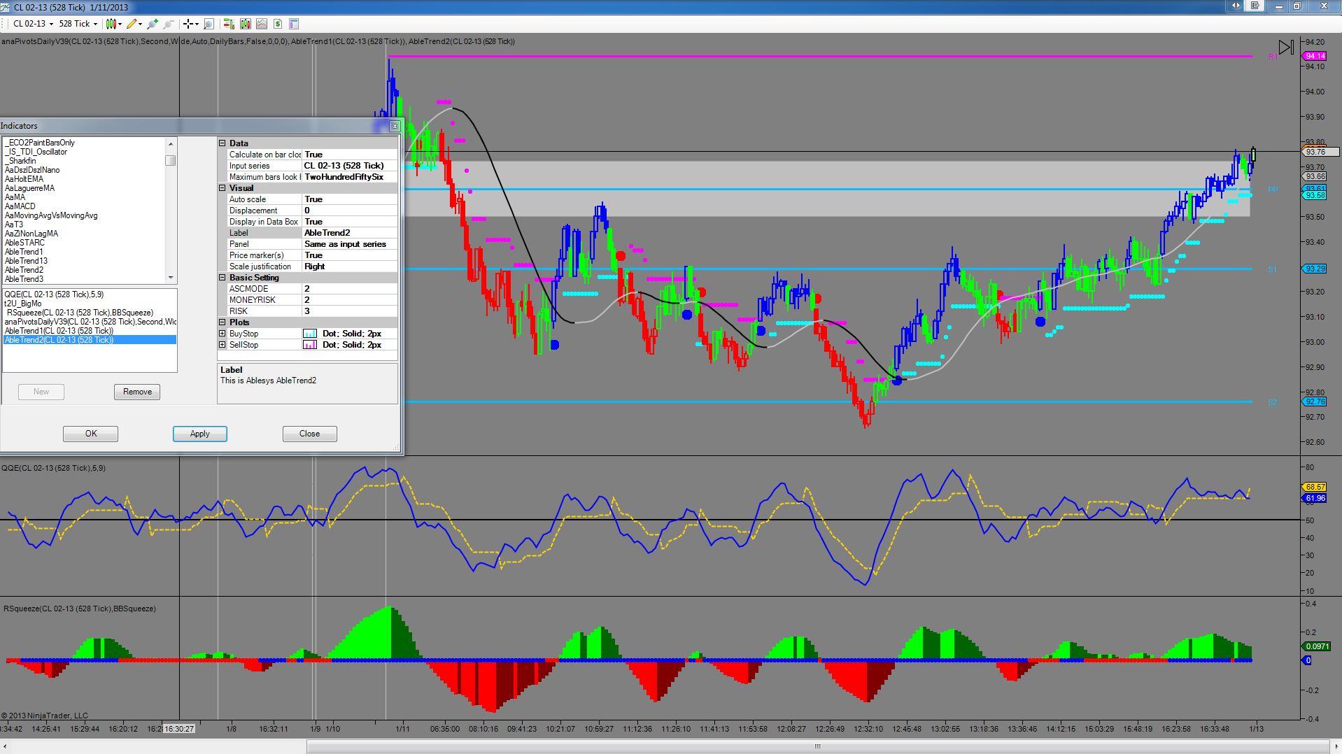The height and width of the screenshot is (754, 1342).
Task: Select the anaPivotsDailyV39 applied indicator entry
Action: click(x=90, y=322)
